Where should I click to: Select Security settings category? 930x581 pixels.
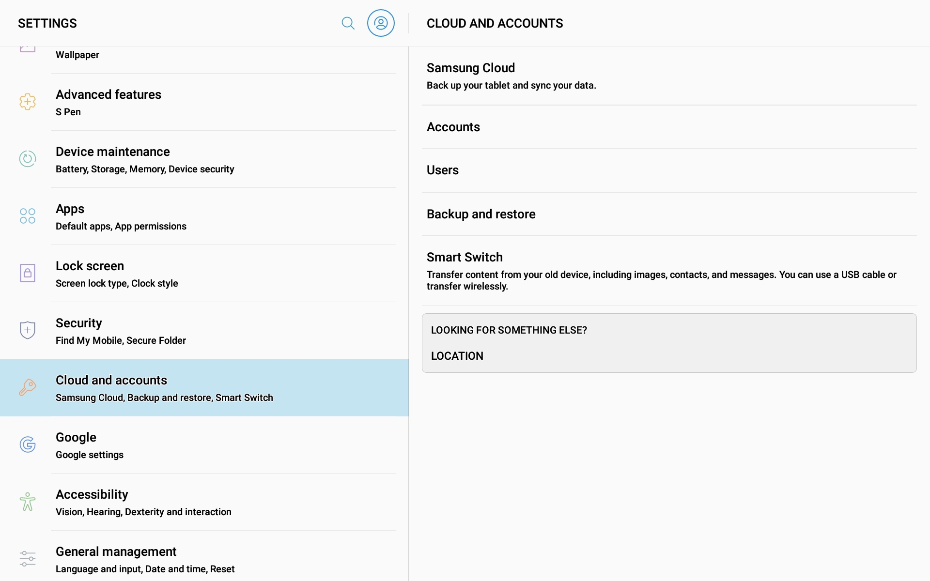pyautogui.click(x=204, y=331)
